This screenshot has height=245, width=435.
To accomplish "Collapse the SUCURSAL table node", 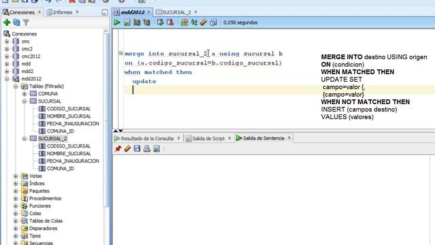I will (x=24, y=101).
